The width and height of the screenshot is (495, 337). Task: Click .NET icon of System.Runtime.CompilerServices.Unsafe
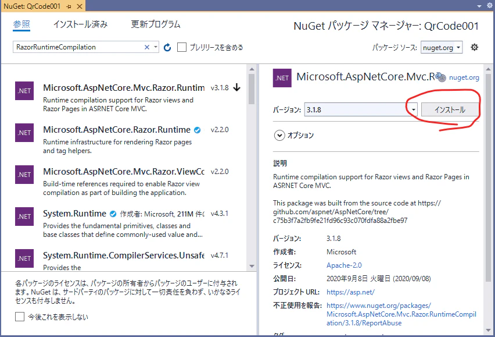[24, 258]
